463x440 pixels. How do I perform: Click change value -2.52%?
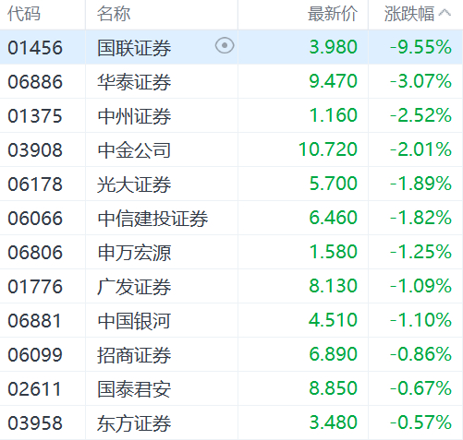point(420,115)
